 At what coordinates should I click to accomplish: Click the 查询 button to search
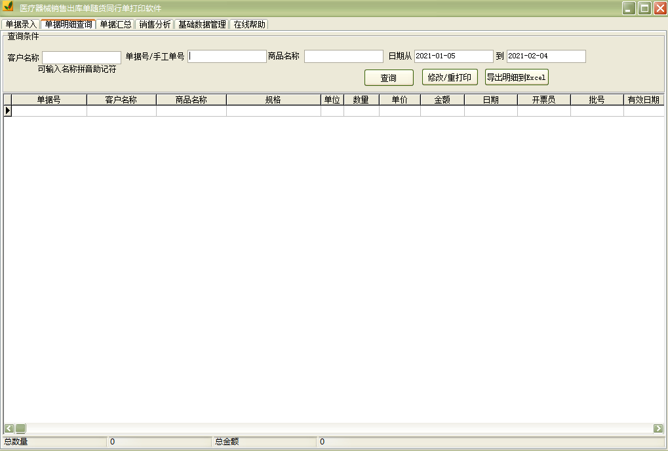389,77
